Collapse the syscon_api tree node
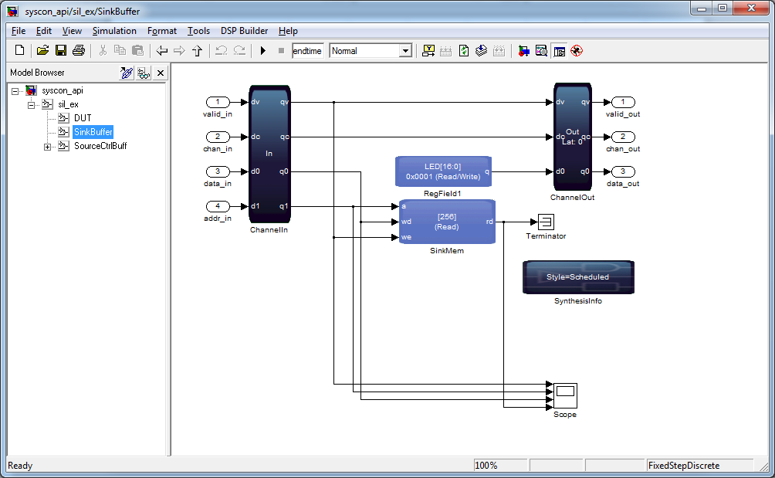This screenshot has width=775, height=478. [x=16, y=90]
